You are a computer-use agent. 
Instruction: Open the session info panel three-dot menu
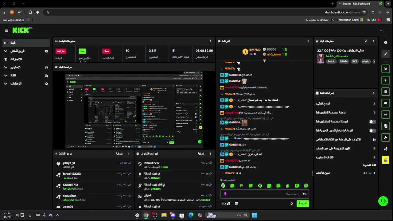210,41
